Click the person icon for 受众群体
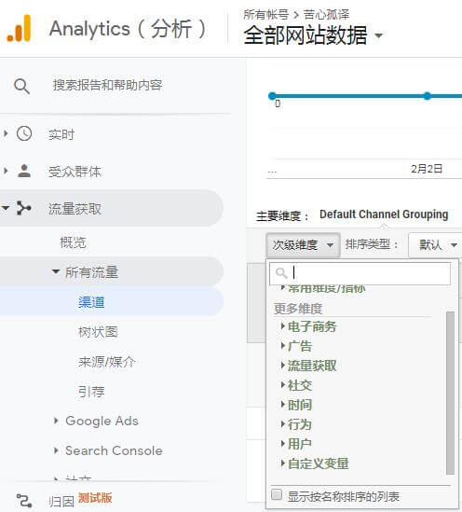The height and width of the screenshot is (512, 462). tap(24, 171)
